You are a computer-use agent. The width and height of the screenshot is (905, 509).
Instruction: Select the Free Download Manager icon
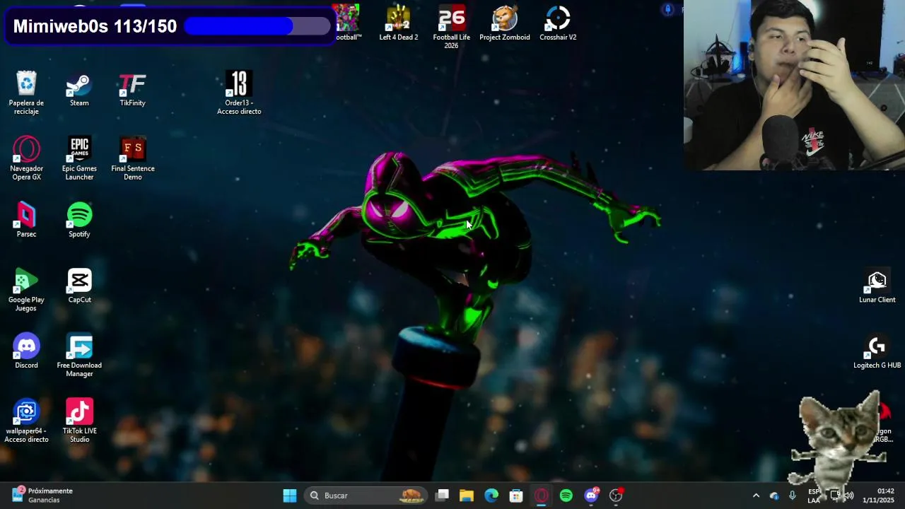coord(79,355)
